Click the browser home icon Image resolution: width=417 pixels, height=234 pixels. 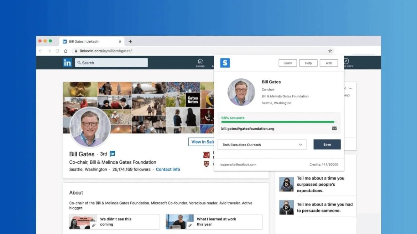tap(66, 51)
